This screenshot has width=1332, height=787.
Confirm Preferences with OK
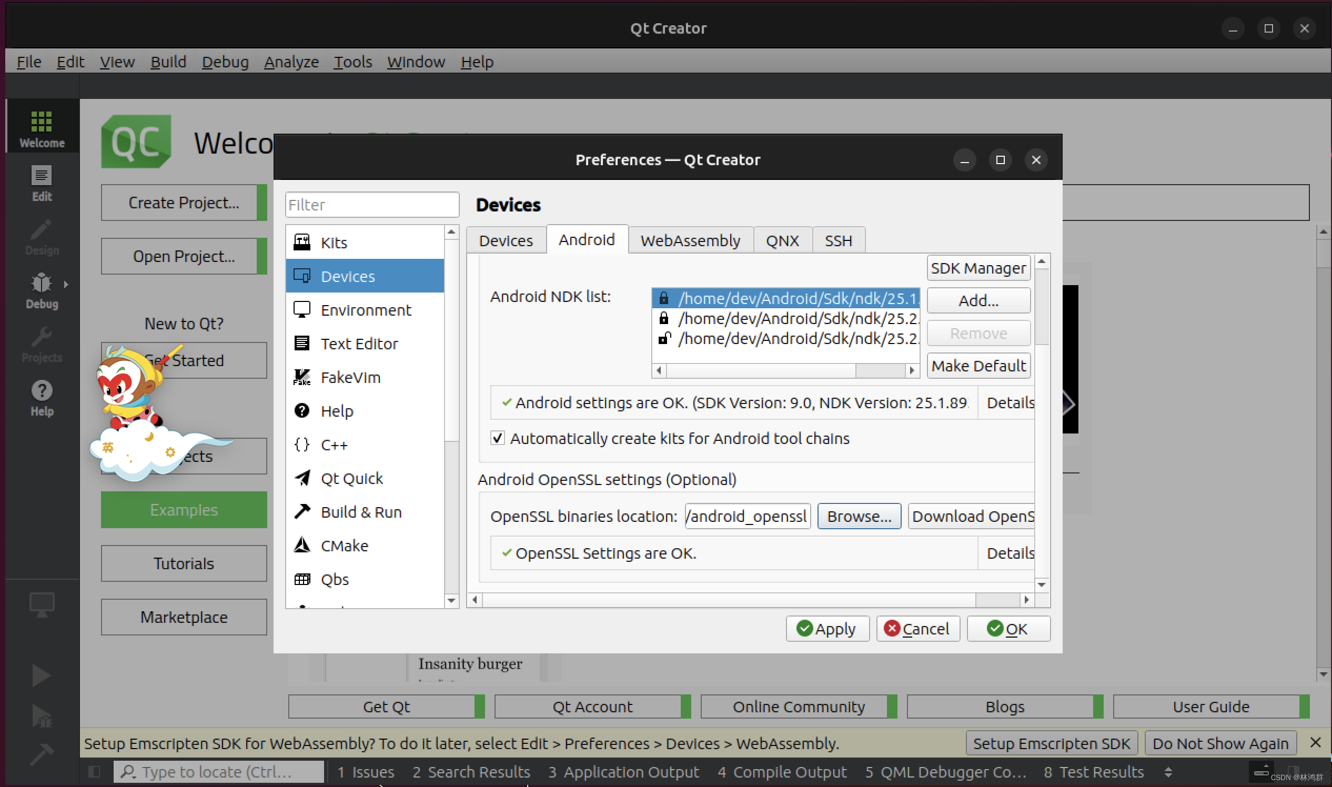pos(1008,629)
